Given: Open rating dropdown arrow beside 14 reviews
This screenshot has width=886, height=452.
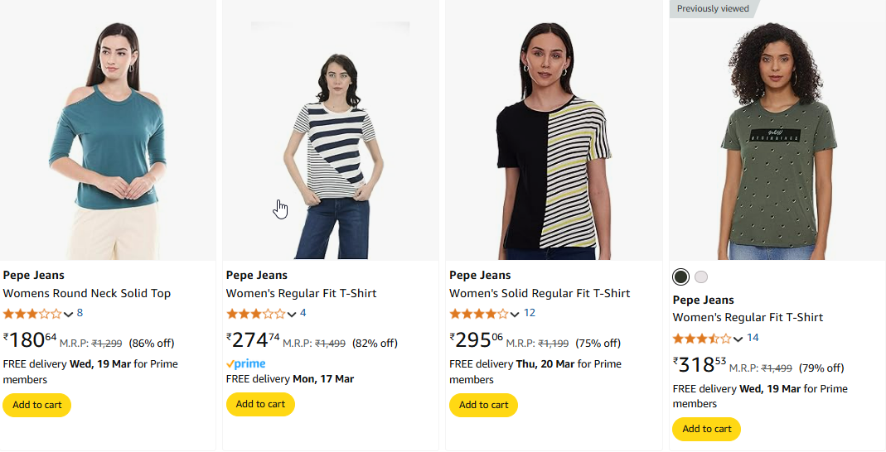Looking at the screenshot, I should coord(738,339).
